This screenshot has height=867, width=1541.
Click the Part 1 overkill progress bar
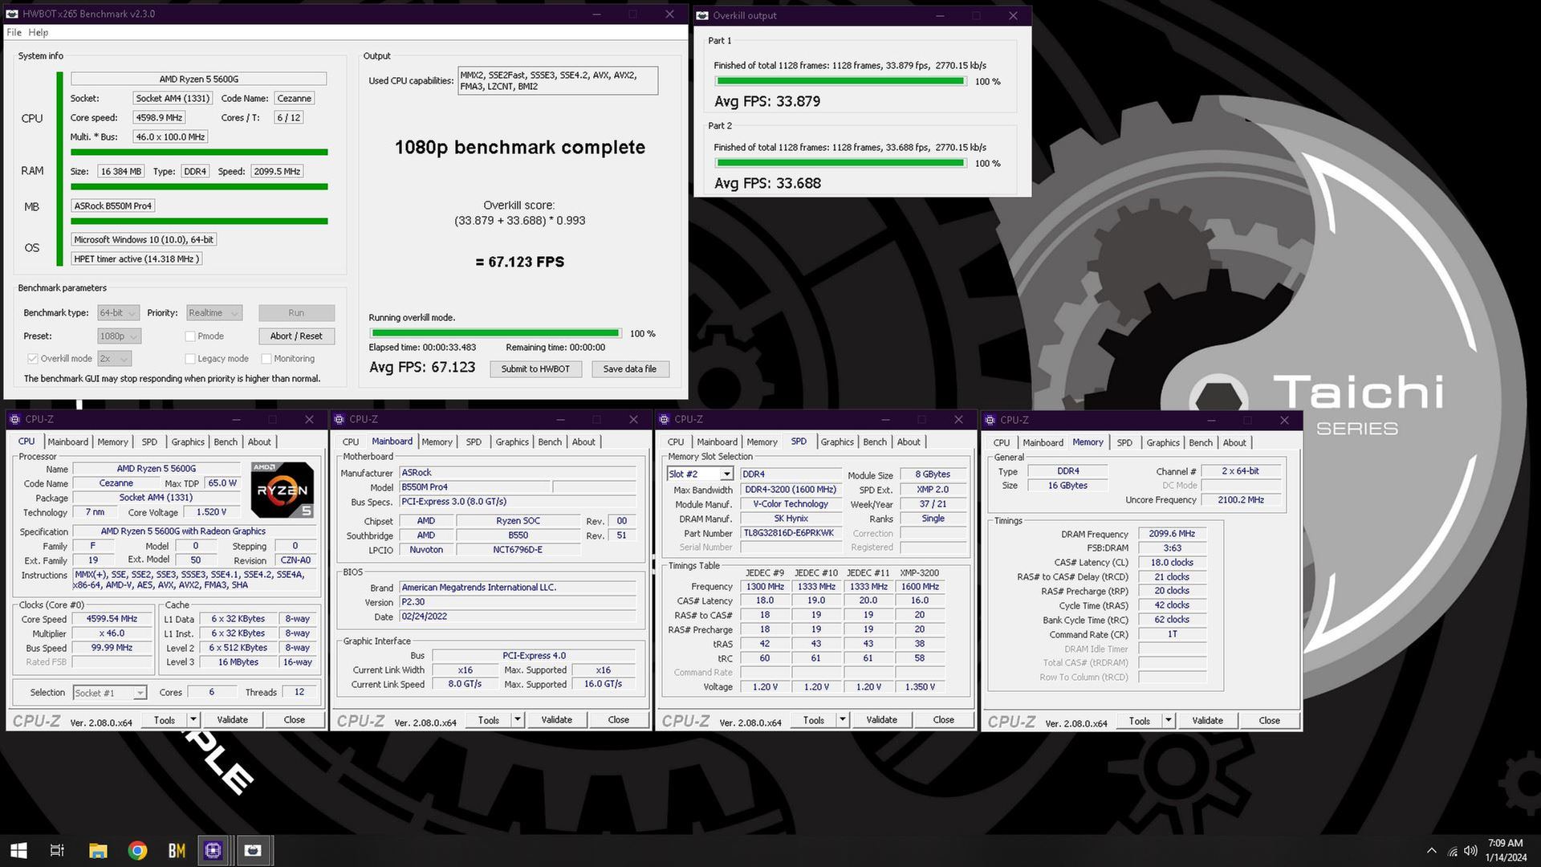point(840,81)
